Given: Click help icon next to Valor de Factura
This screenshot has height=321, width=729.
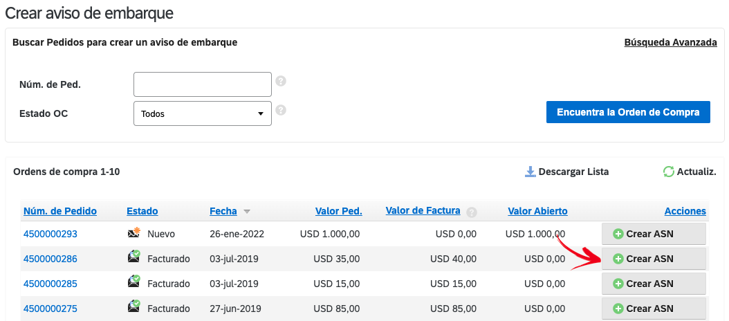Looking at the screenshot, I should tap(472, 212).
